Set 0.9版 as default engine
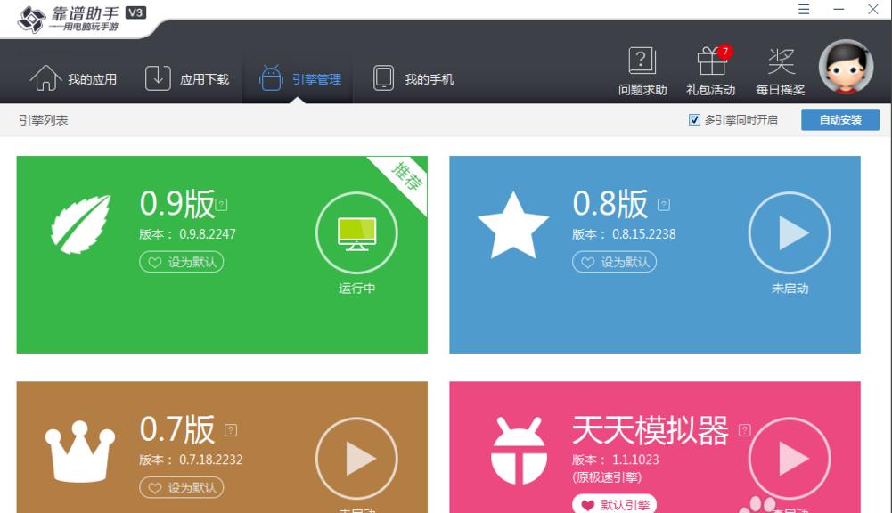This screenshot has height=513, width=892. point(182,263)
